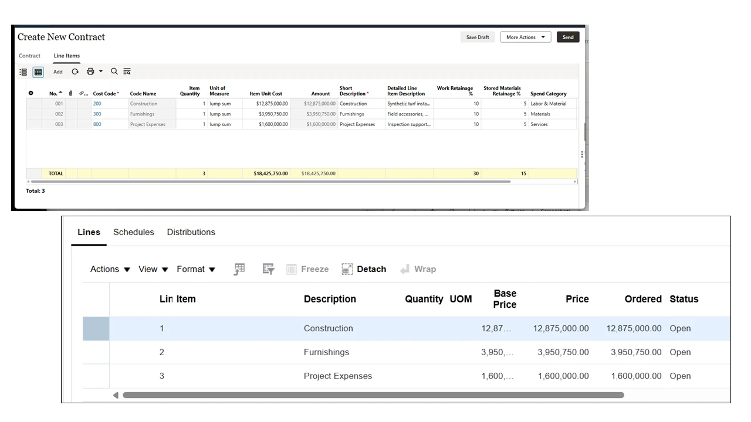The width and height of the screenshot is (751, 422).
Task: Click the Description column header in Lines
Action: pos(330,299)
